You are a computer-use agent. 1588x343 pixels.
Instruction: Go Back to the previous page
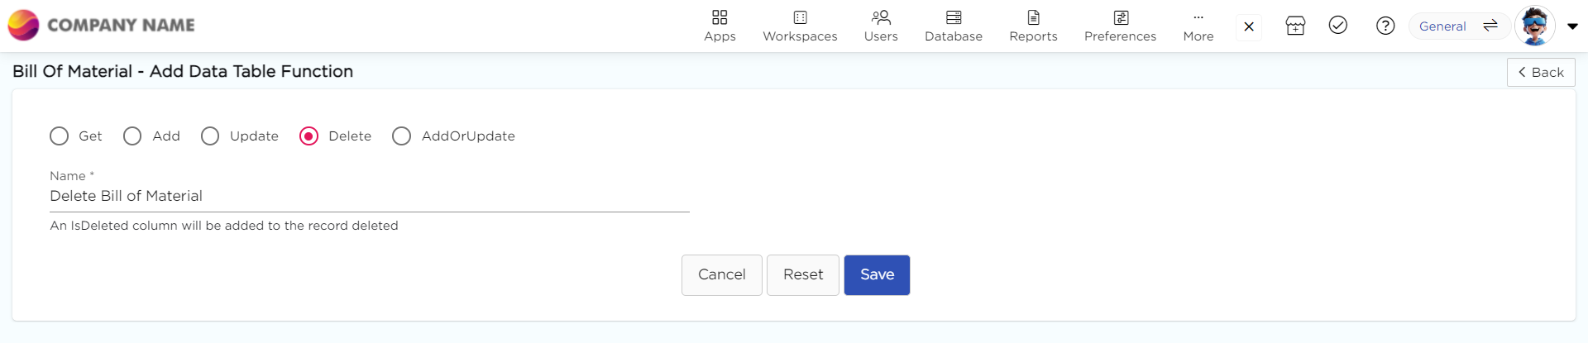point(1541,73)
